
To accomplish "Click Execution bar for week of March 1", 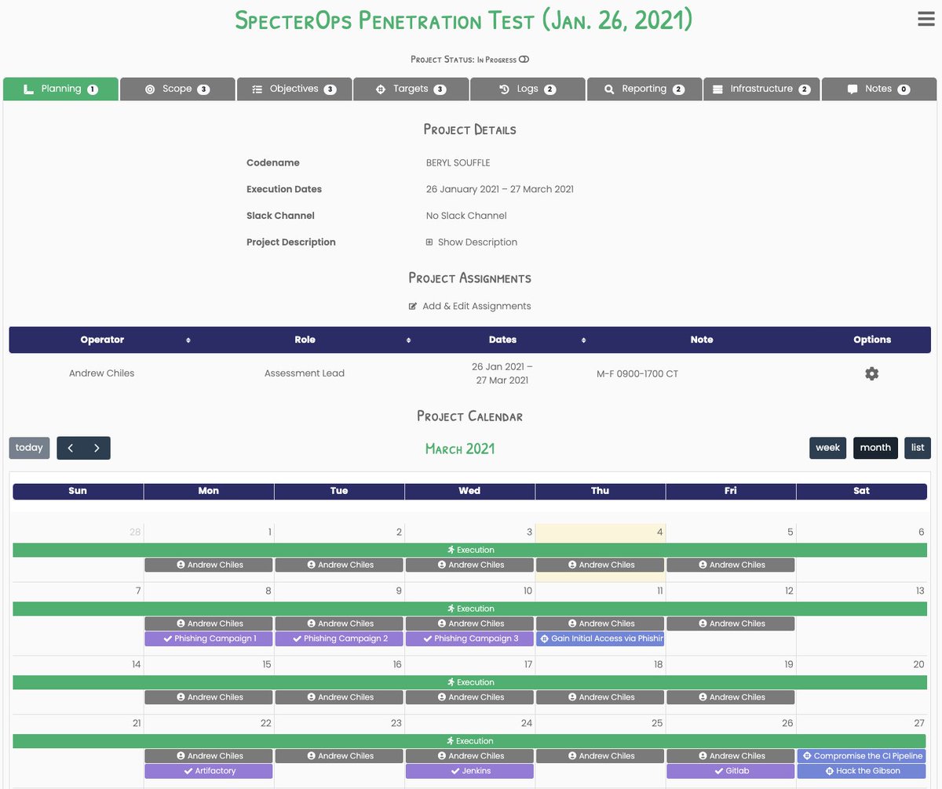I will pyautogui.click(x=470, y=550).
